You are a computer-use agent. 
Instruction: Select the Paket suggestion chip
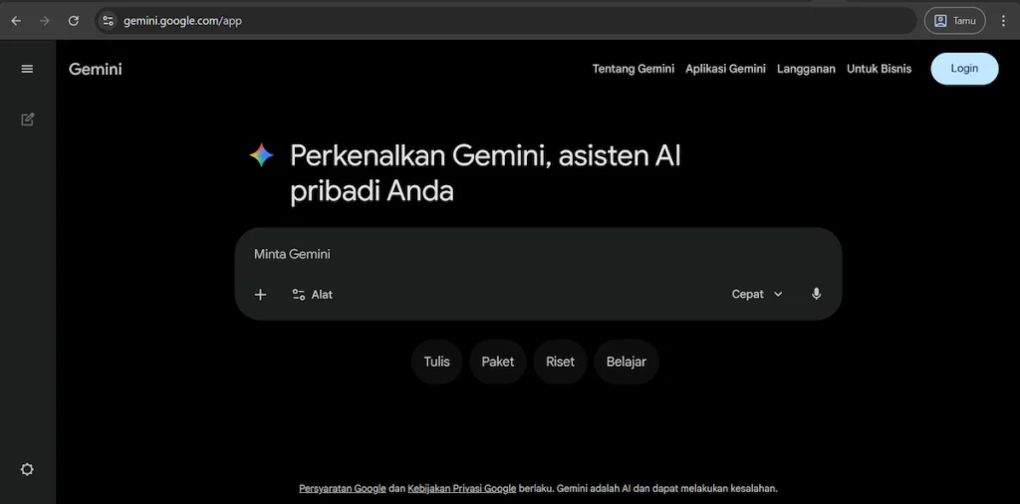coord(498,362)
